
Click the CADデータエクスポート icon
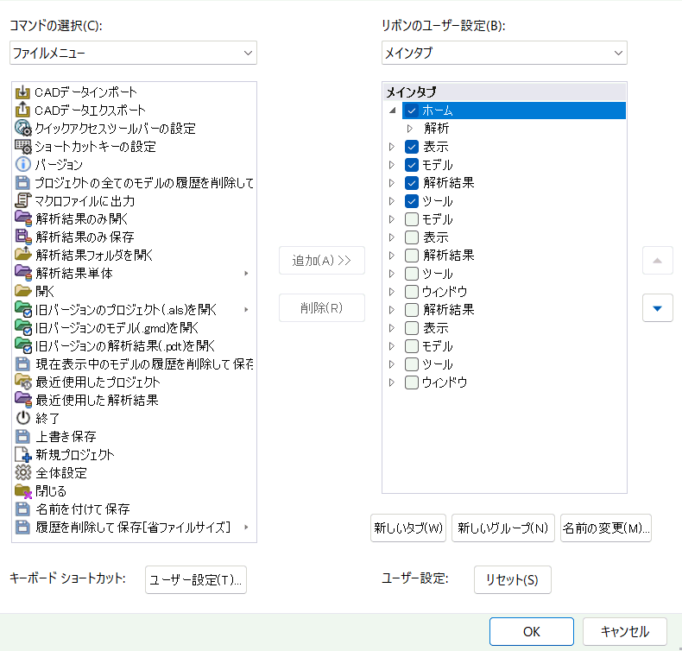(23, 111)
